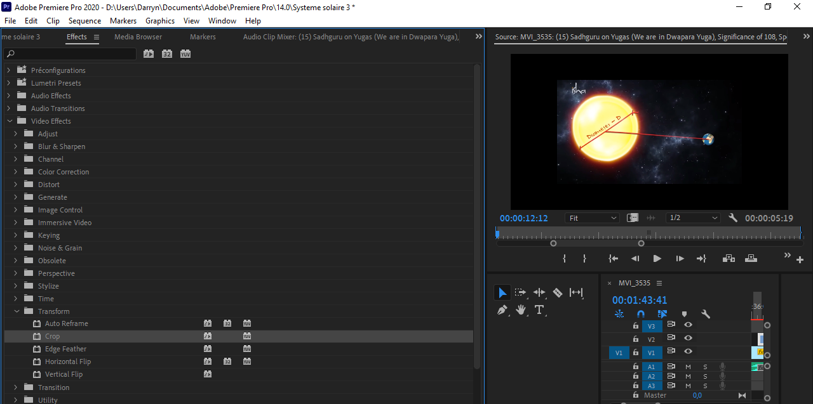Collapse the Transform effects folder
Screen dimensions: 813x404
[x=17, y=311]
